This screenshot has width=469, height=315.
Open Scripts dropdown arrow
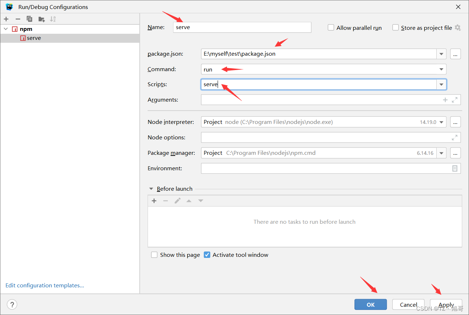coord(441,84)
